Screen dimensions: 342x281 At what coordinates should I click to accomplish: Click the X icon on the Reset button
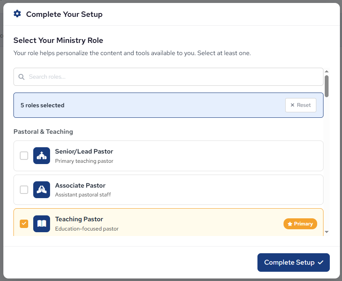click(x=292, y=105)
